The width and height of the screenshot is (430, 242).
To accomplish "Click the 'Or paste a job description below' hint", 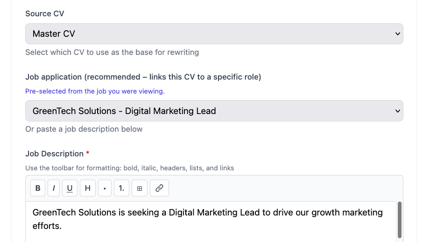I will pyautogui.click(x=84, y=129).
